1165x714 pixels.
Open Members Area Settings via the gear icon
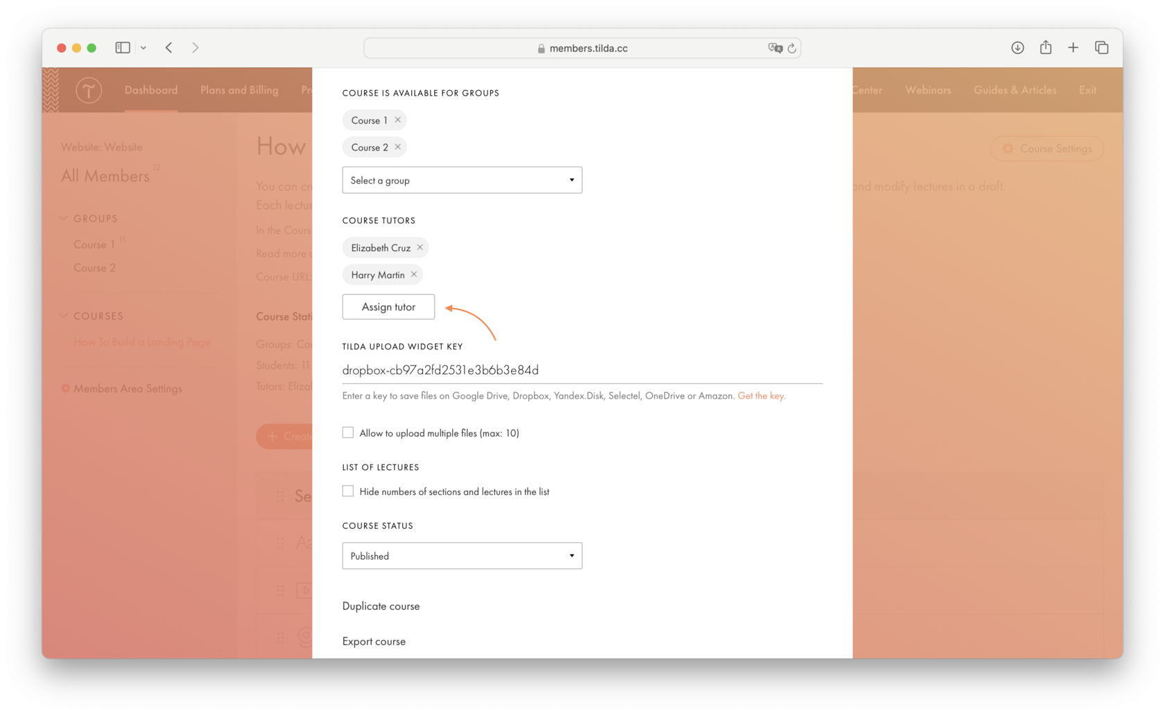pos(66,388)
